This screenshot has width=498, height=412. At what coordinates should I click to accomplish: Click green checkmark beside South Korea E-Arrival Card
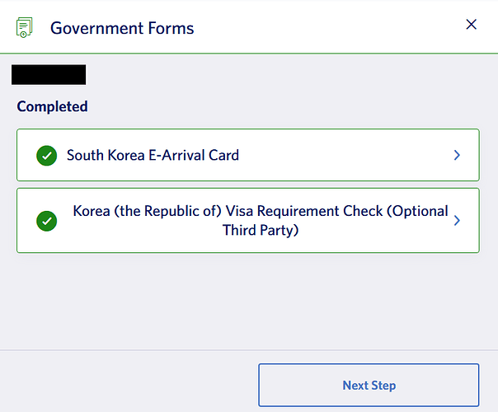47,155
